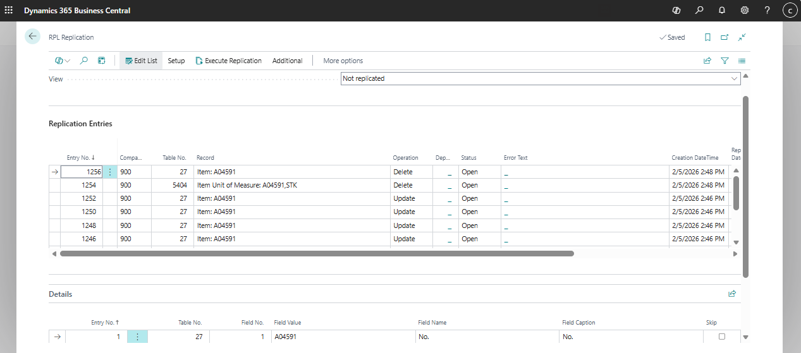Click More options
The height and width of the screenshot is (353, 801).
click(x=343, y=61)
